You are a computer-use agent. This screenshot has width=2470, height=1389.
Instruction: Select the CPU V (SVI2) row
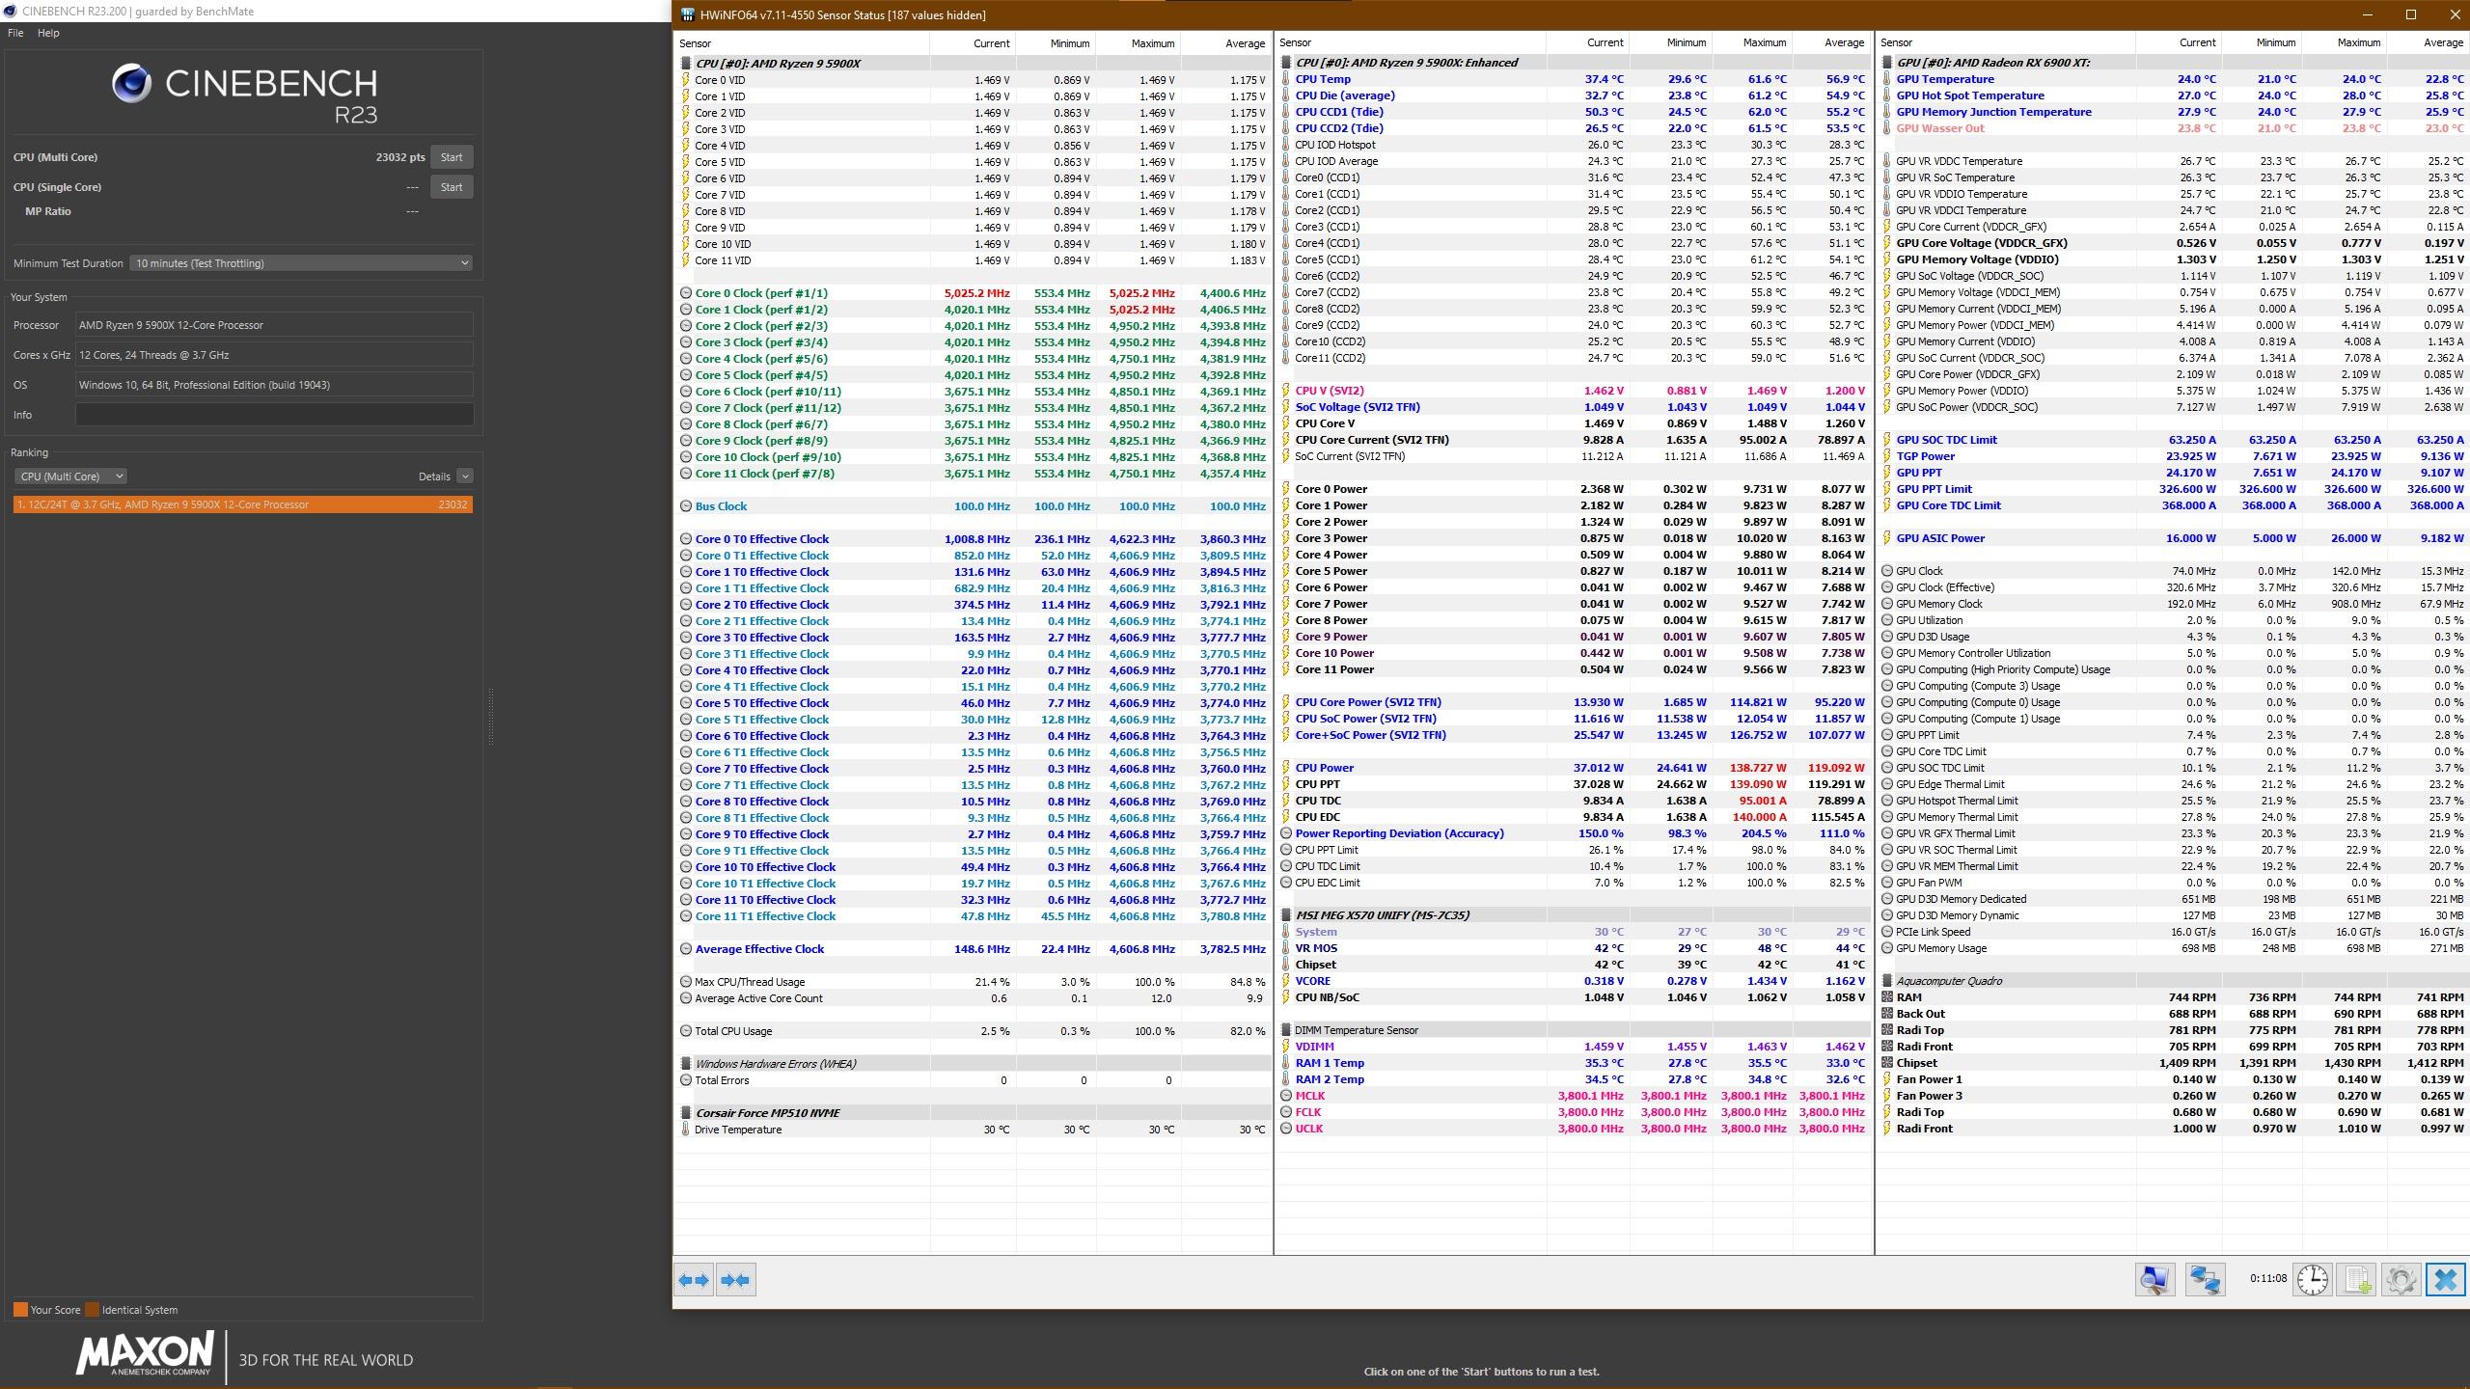click(1573, 391)
